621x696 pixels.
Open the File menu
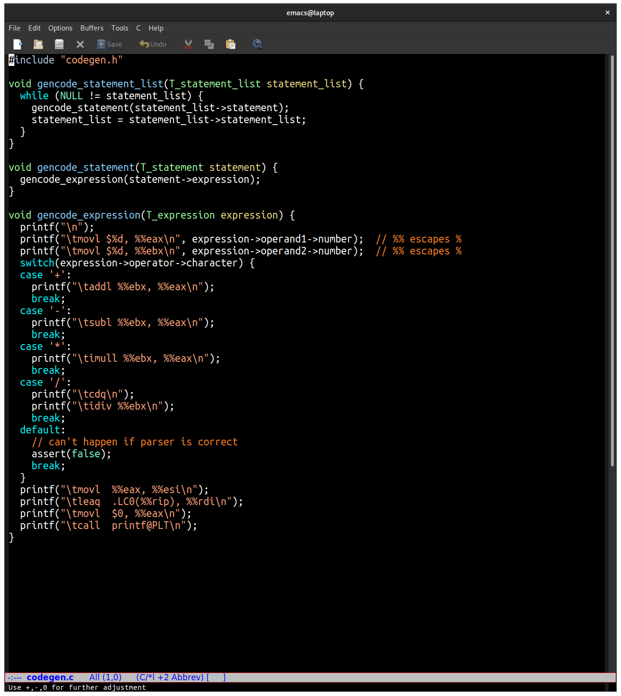click(14, 28)
